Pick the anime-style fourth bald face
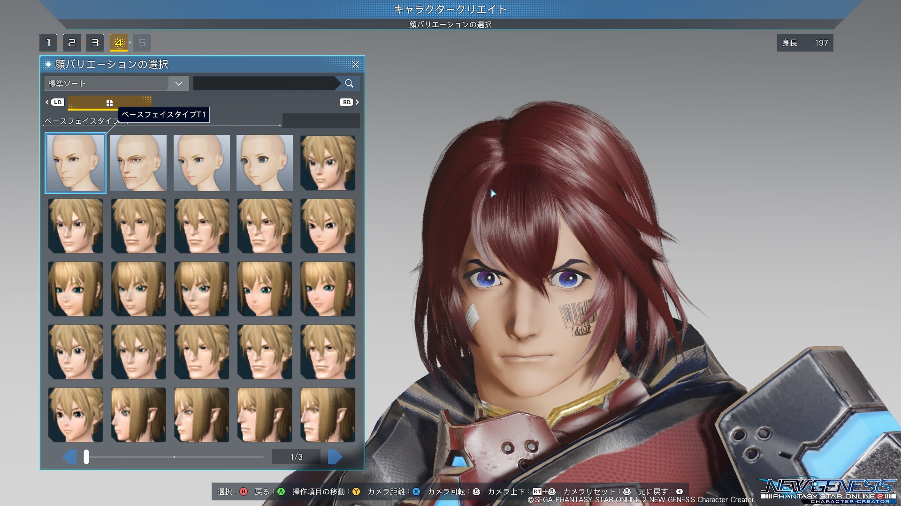 coord(265,163)
